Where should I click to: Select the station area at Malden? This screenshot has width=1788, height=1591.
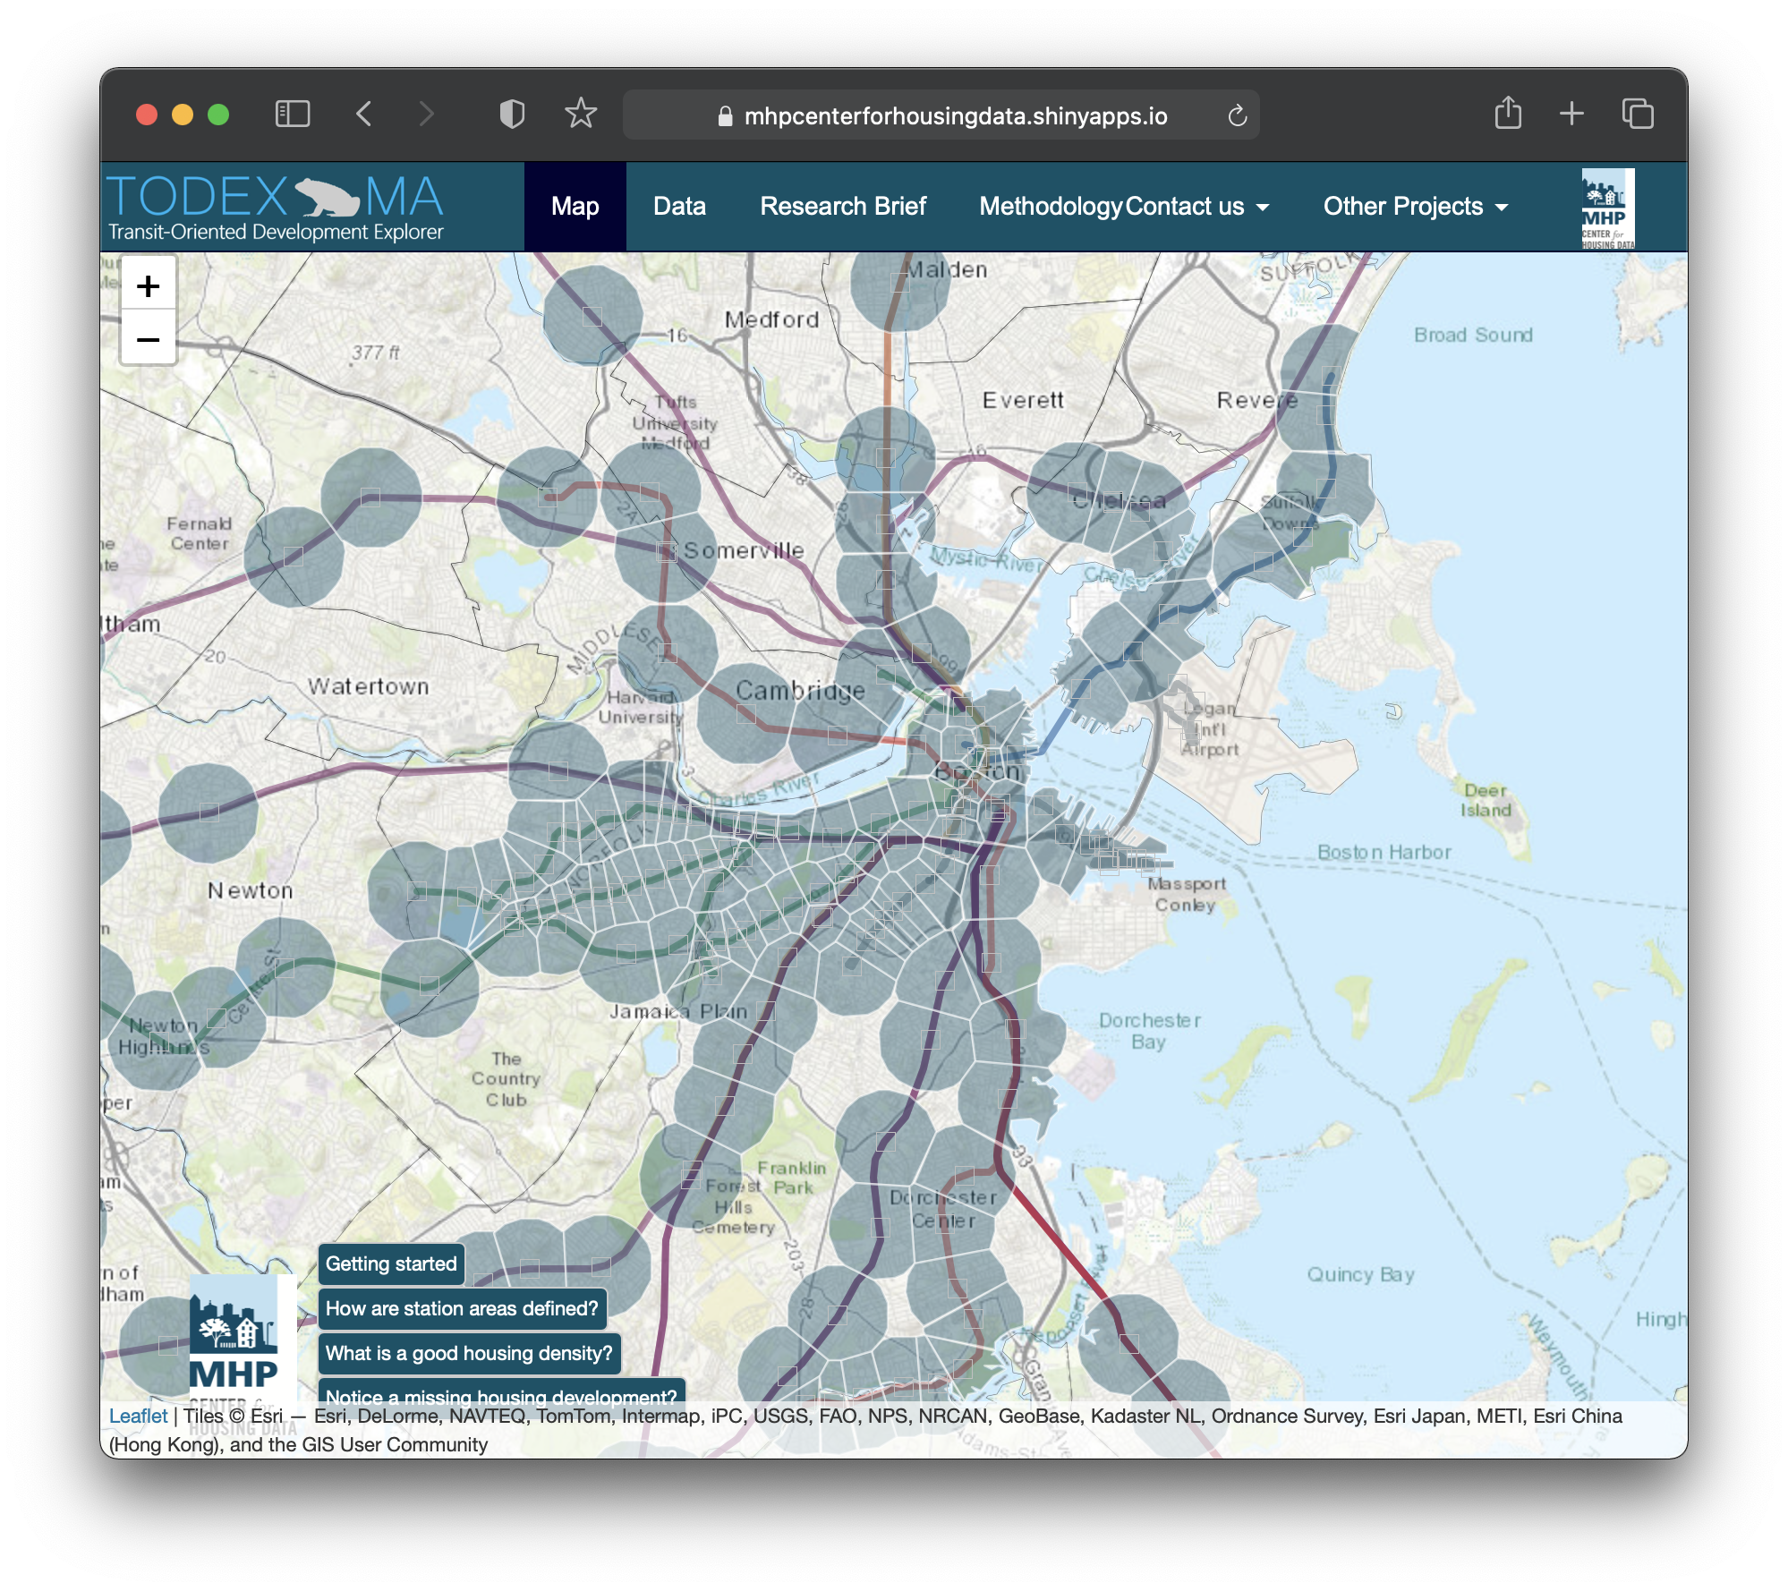point(898,282)
